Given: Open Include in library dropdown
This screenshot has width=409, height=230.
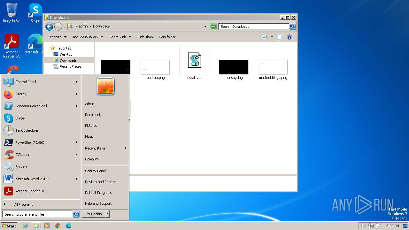Looking at the screenshot, I should click(88, 37).
